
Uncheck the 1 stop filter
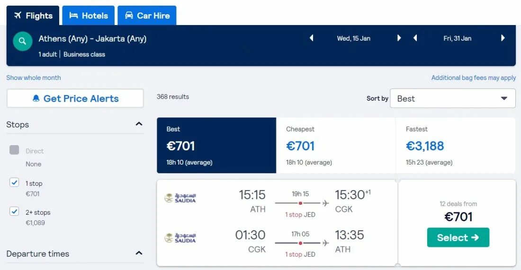14,183
